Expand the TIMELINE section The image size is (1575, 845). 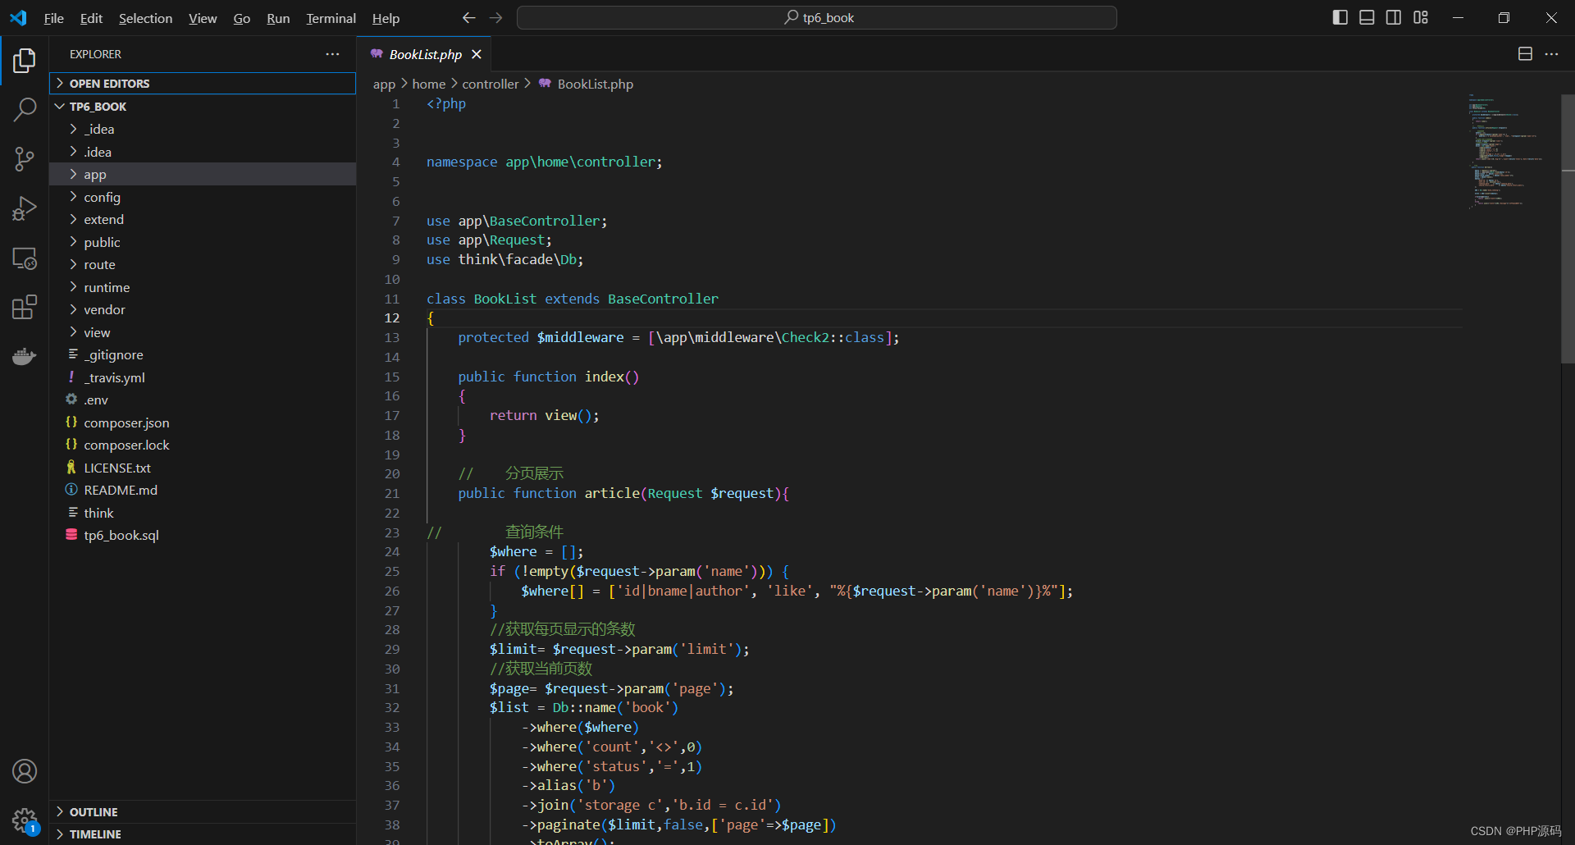tap(203, 834)
